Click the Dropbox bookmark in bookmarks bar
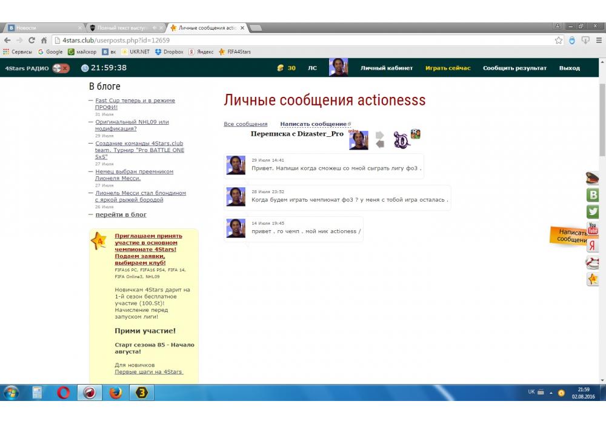The image size is (606, 424). click(x=169, y=52)
